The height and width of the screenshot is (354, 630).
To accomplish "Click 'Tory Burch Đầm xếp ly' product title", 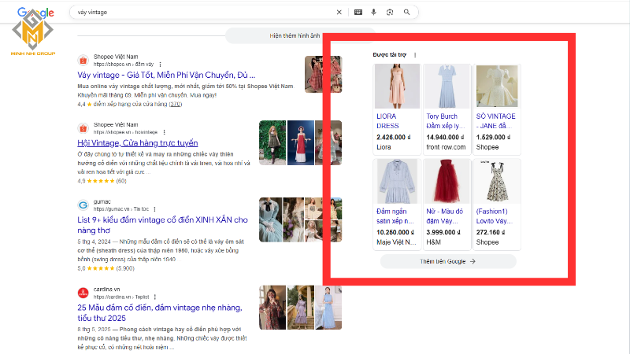I will 445,121.
